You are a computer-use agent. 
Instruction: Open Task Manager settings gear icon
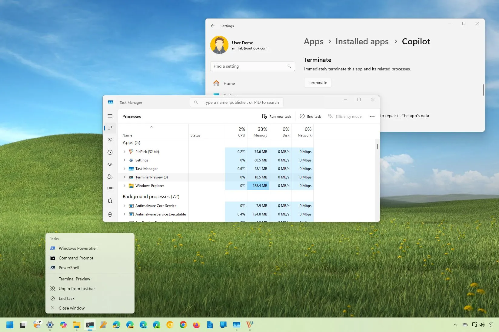coord(110,215)
